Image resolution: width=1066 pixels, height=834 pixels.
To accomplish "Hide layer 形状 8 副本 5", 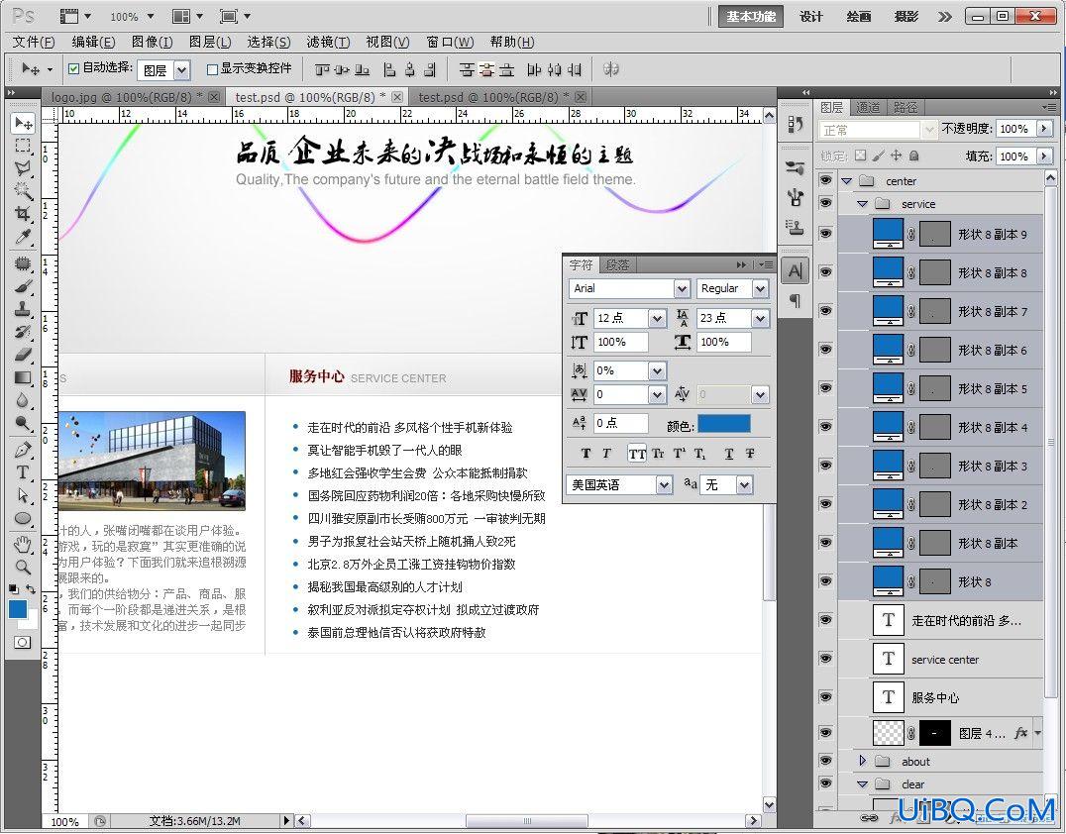I will coord(826,388).
